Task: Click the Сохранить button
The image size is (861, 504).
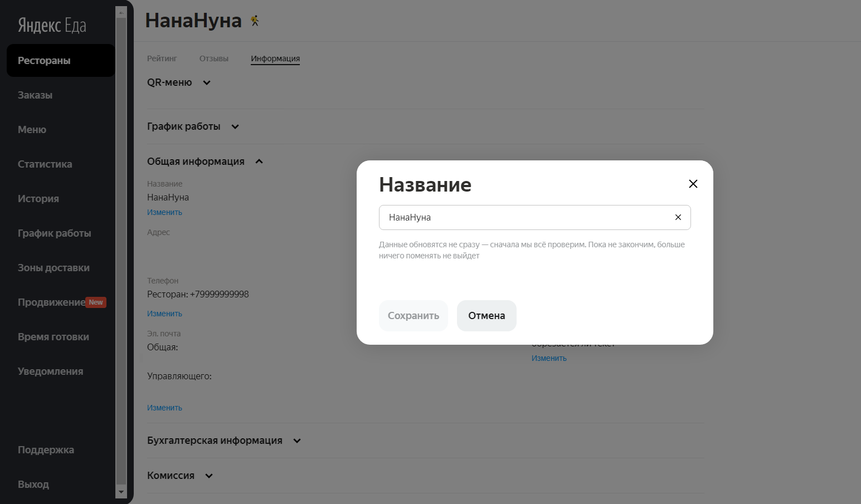Action: pyautogui.click(x=413, y=316)
